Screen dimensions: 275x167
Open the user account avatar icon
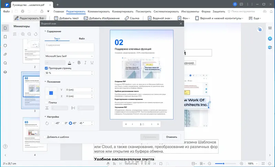pyautogui.click(x=235, y=4)
